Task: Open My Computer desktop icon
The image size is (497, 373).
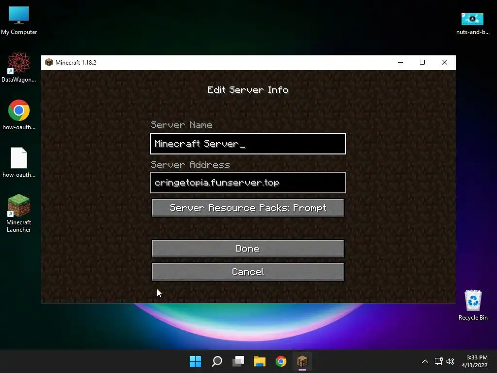Action: (x=19, y=20)
